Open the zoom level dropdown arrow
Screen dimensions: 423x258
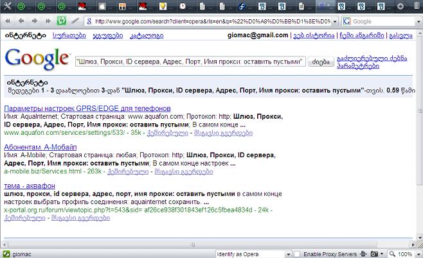[418, 254]
